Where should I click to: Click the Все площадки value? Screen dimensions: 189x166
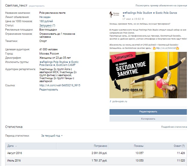point(48,30)
